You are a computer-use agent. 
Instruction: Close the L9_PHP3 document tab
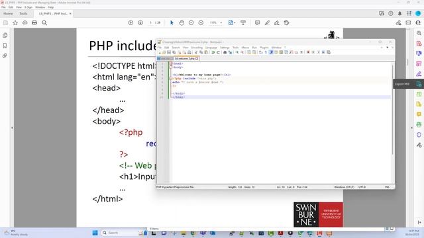coord(70,13)
